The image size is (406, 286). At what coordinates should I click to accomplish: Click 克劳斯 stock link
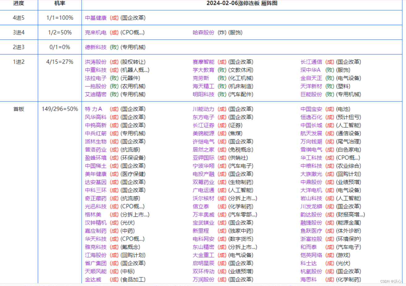201,78
